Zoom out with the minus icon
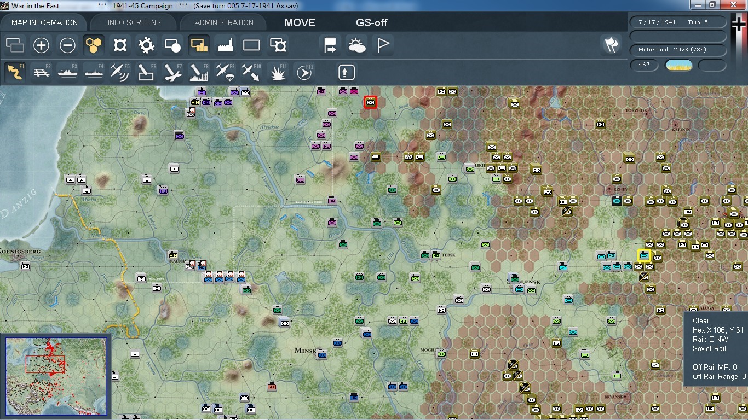This screenshot has height=420, width=748. click(x=68, y=45)
